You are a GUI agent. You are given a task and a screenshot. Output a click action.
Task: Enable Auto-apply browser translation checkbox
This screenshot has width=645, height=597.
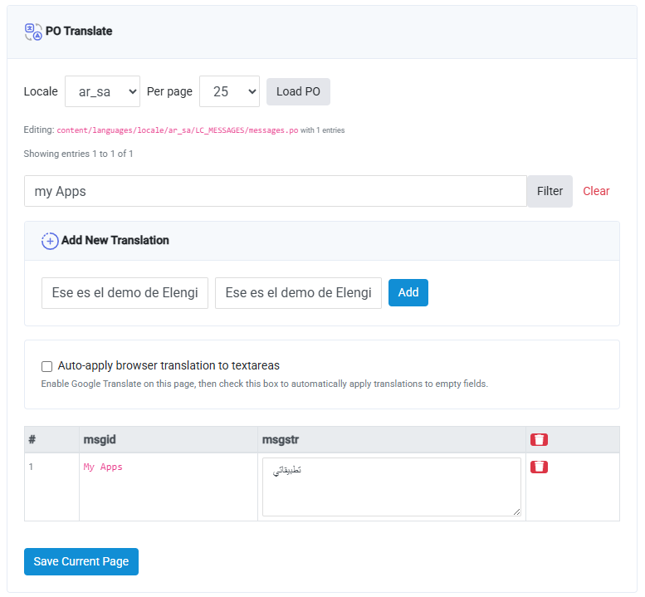(46, 366)
